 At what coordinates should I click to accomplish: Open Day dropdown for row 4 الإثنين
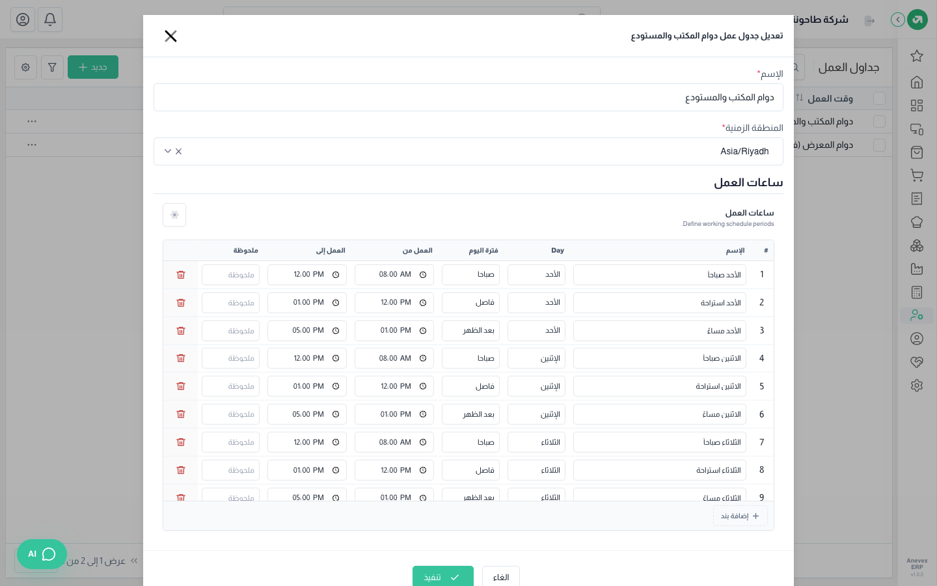click(x=536, y=358)
